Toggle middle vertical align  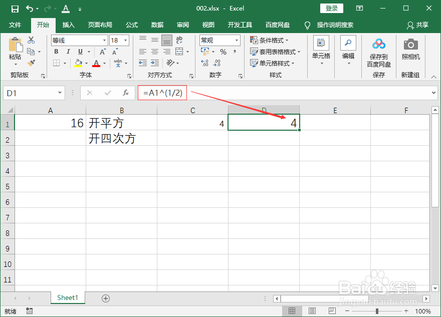click(155, 40)
